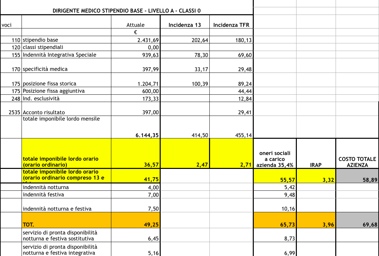Select the 'Acconto risultato' cell
The width and height of the screenshot is (379, 256).
66,112
